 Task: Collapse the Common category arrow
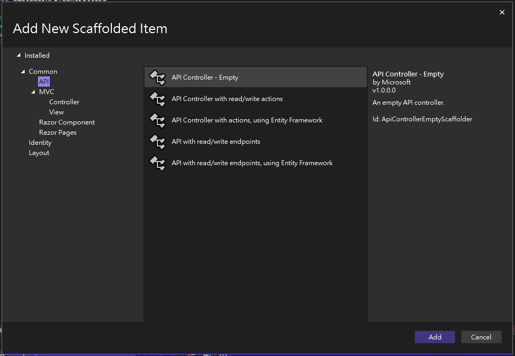point(23,72)
